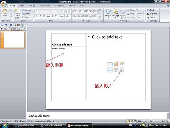Click the Shapes gallery icon
Screen dimensions: 170x128
pyautogui.click(x=108, y=11)
